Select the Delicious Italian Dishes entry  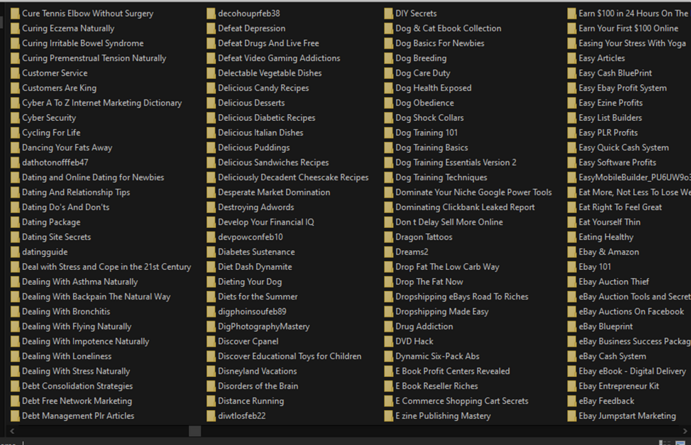pyautogui.click(x=261, y=133)
